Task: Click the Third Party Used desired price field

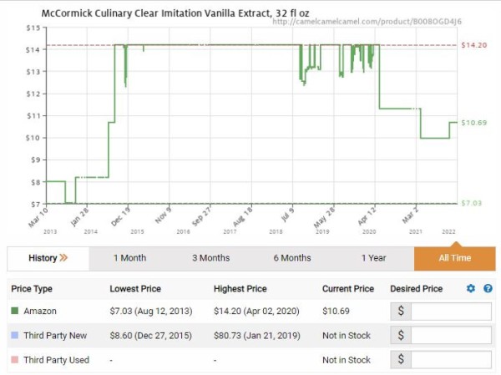Action: coord(451,359)
